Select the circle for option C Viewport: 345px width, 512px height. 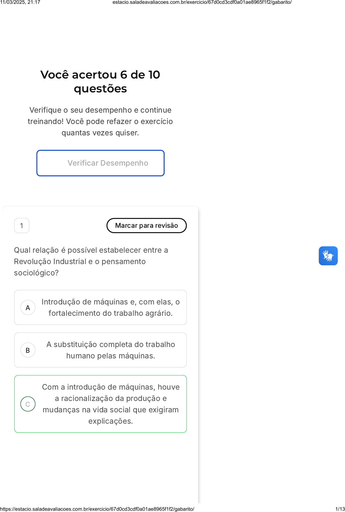28,404
